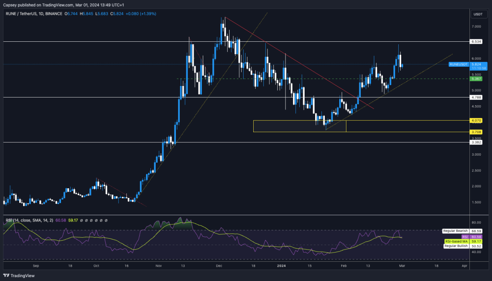The width and height of the screenshot is (492, 281).
Task: Click the Regular Bullish label
Action: pyautogui.click(x=456, y=246)
